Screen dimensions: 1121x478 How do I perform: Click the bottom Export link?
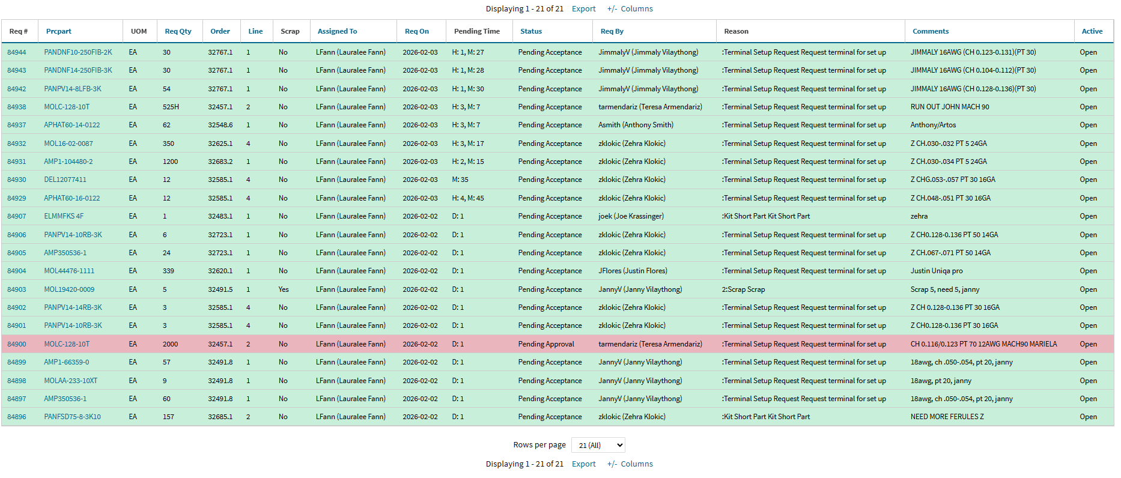[x=583, y=464]
